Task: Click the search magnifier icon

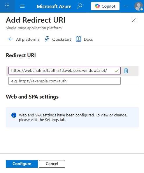Action: [80, 6]
